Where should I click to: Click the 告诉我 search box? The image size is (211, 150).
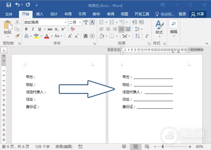pyautogui.click(x=165, y=14)
